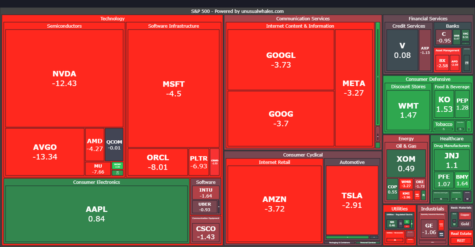Select the Semiconductors industry header
Screen dimensions: 475x247
pyautogui.click(x=65, y=26)
